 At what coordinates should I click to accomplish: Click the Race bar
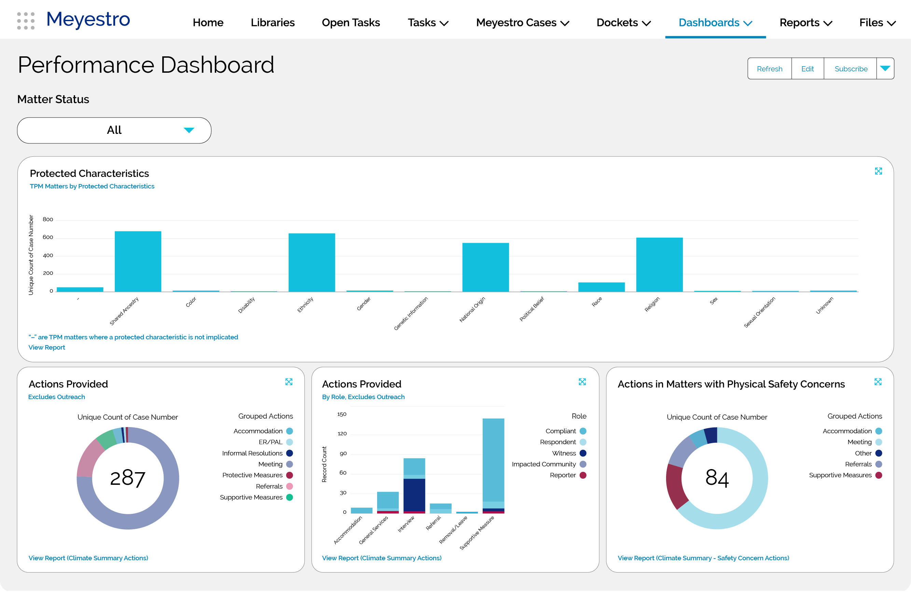pos(601,287)
